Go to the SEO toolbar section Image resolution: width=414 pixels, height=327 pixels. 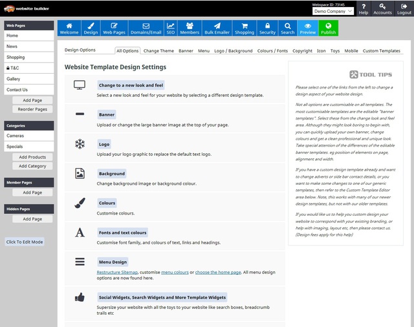tap(171, 28)
